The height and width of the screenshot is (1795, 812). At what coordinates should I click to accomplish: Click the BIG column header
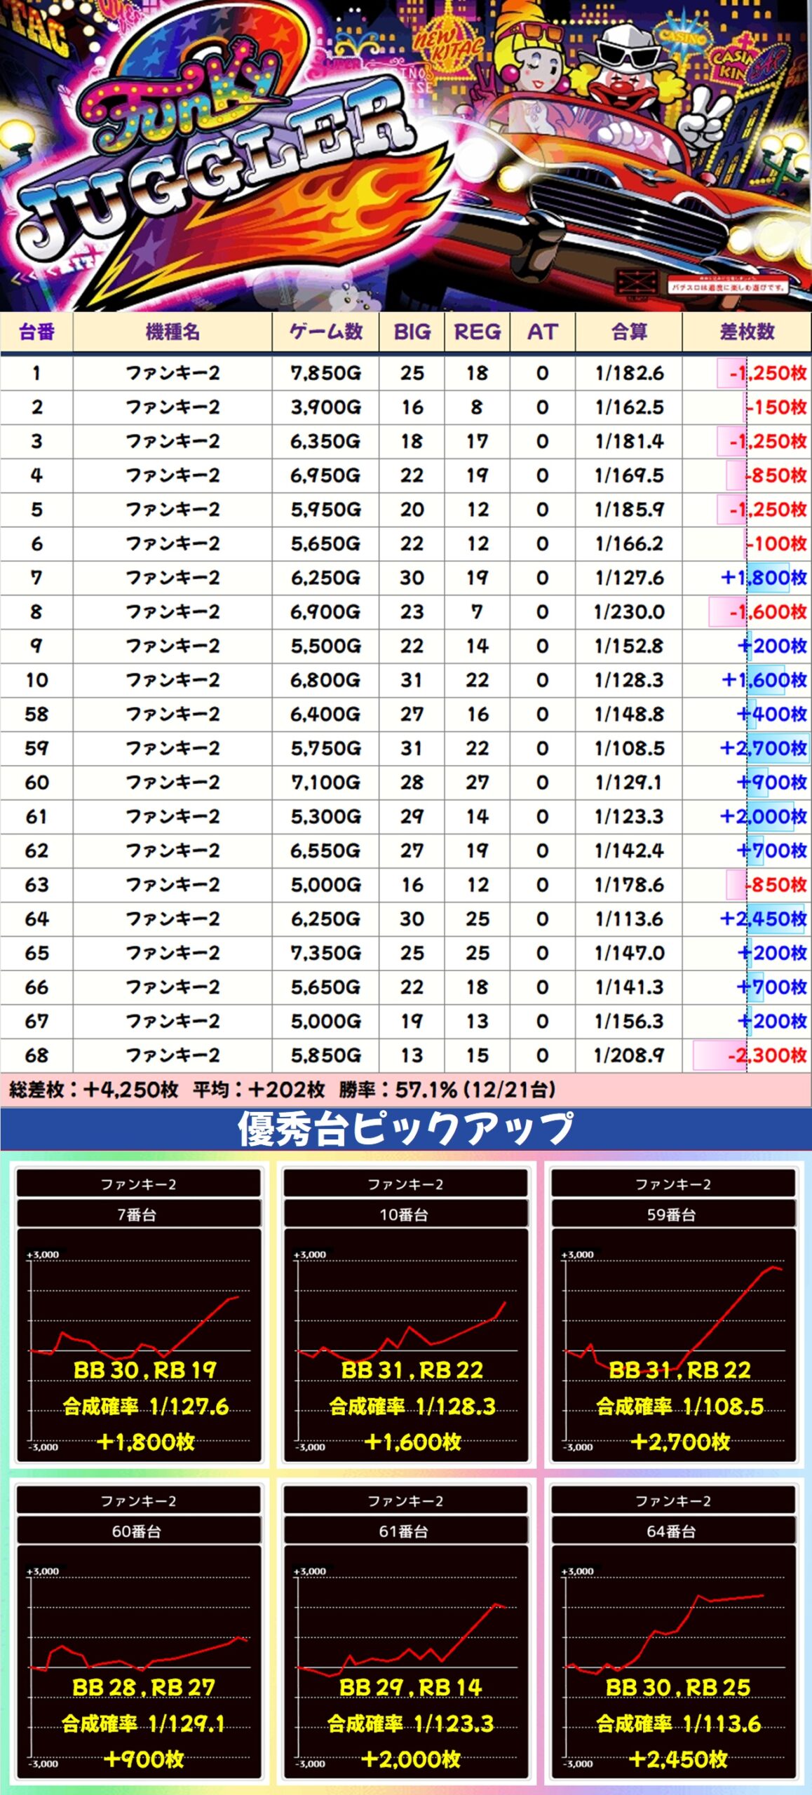coord(412,332)
